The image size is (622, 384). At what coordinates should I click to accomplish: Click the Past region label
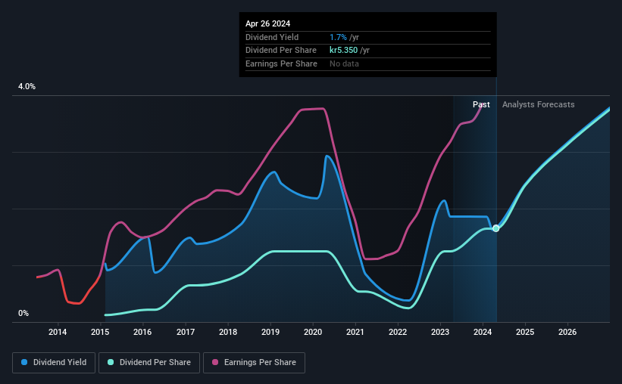[x=481, y=104]
